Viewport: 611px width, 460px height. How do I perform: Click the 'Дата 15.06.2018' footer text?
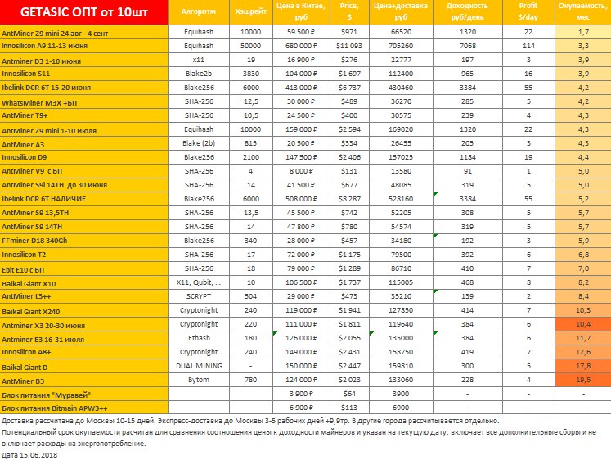tap(29, 455)
